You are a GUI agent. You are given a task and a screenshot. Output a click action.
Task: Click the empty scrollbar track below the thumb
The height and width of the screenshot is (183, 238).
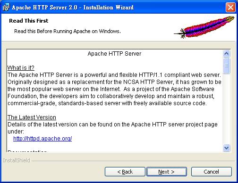tap(227, 109)
